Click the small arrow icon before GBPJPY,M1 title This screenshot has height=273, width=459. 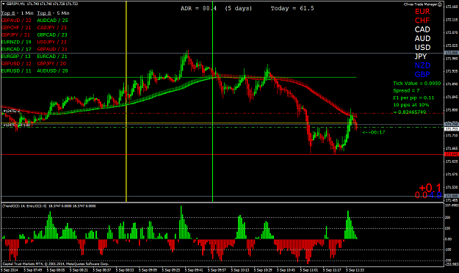point(3,4)
